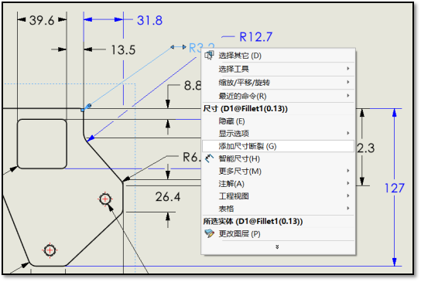The width and height of the screenshot is (421, 282).
Task: Open the 更多尺寸(M) submenu
Action: click(278, 171)
